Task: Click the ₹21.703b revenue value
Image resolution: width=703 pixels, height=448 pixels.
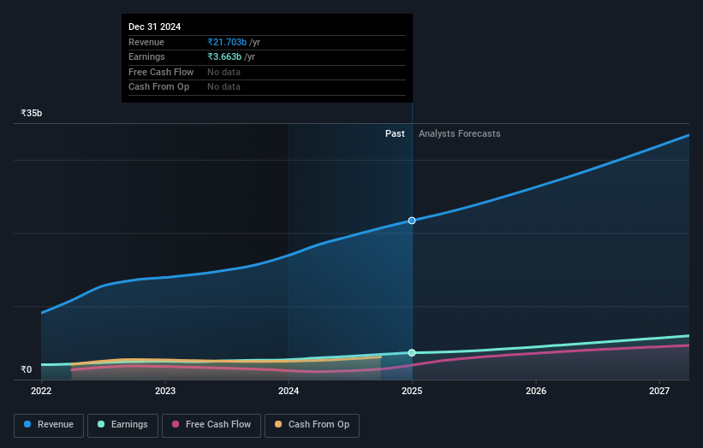Action: point(227,42)
